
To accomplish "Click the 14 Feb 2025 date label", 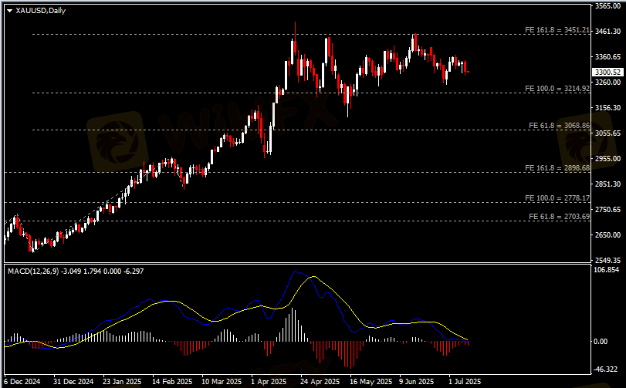I will tap(172, 382).
